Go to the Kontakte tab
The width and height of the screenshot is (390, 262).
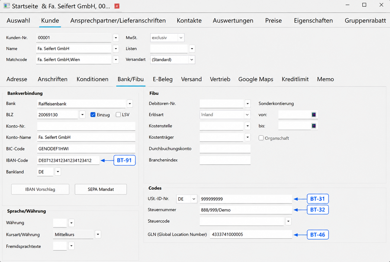tap(189, 21)
